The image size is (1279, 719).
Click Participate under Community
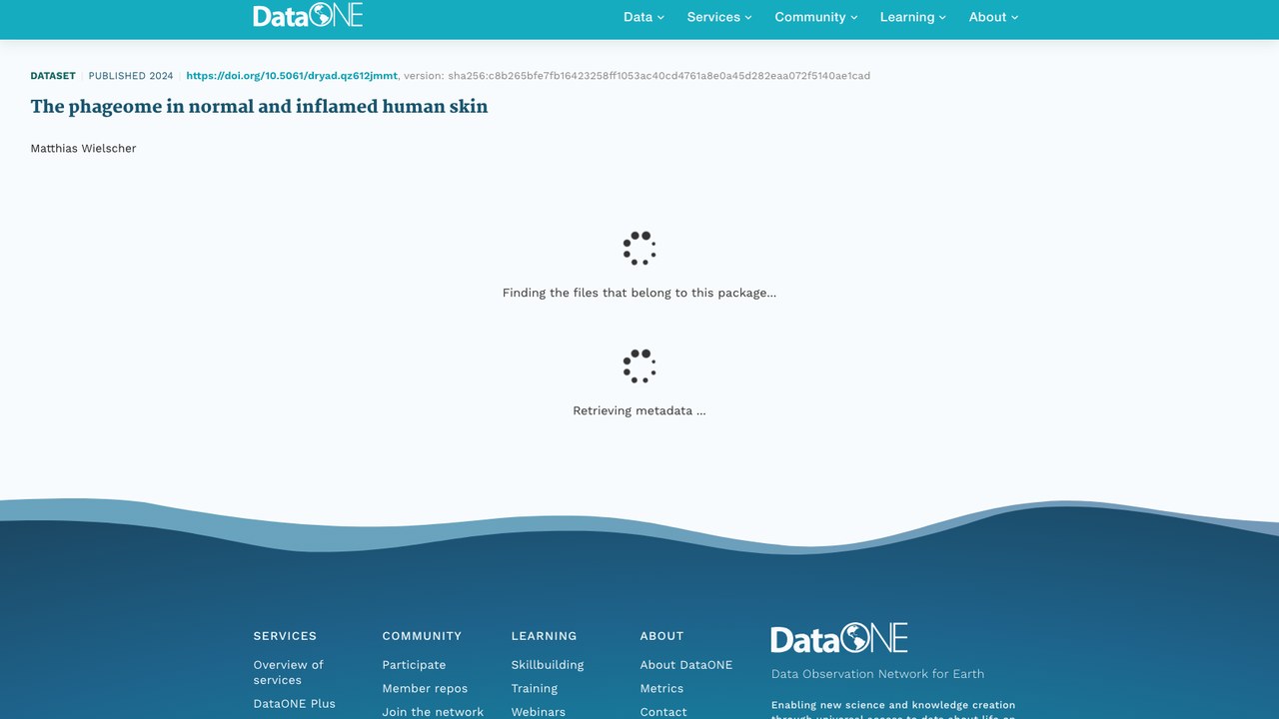pyautogui.click(x=414, y=665)
